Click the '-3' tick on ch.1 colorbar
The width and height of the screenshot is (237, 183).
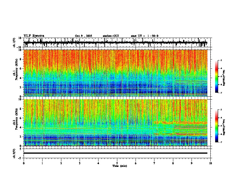(x=221, y=60)
